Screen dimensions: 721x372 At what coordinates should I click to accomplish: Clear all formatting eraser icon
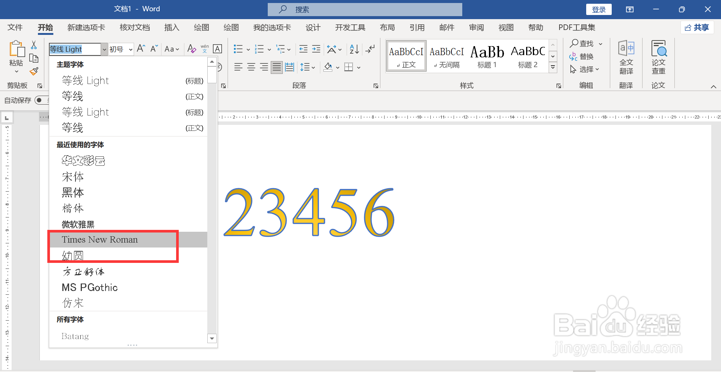tap(192, 49)
